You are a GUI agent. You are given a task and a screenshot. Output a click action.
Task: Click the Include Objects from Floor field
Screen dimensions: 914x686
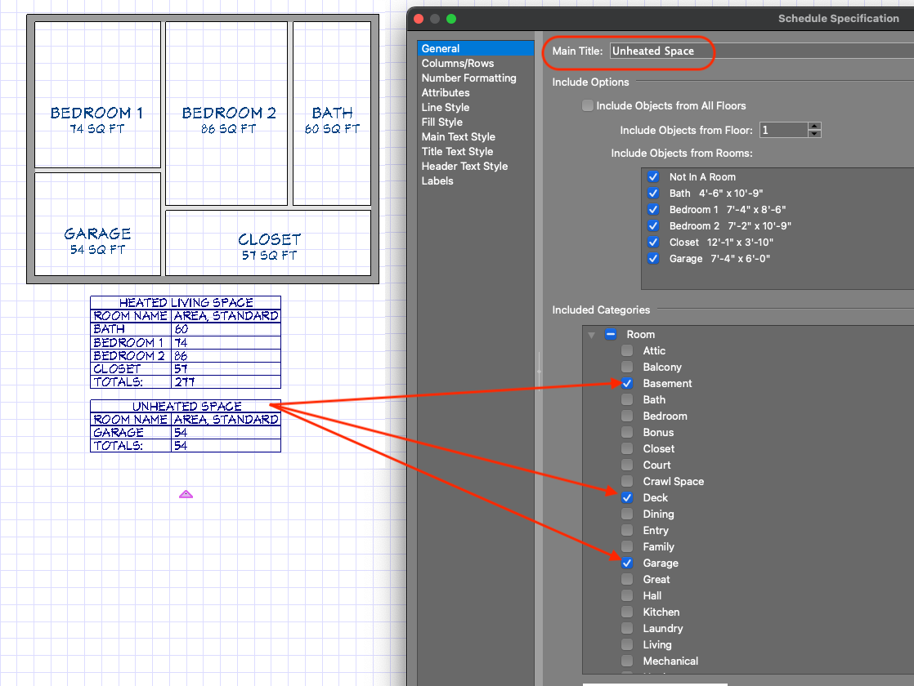tap(782, 130)
